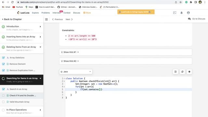
Task: Expand In-Place Operations arrow
Action: [x=40, y=110]
